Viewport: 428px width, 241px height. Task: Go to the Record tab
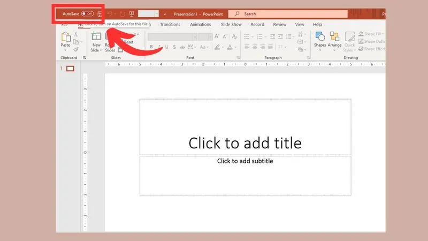coord(257,24)
